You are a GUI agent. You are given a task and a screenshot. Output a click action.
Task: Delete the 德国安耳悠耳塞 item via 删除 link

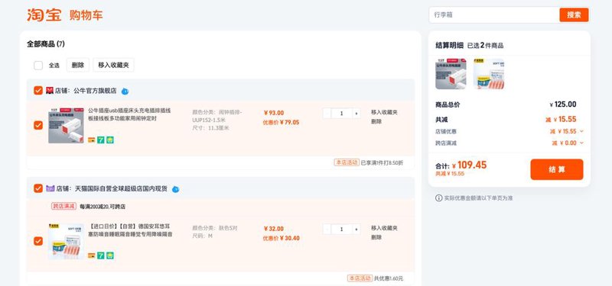point(376,237)
